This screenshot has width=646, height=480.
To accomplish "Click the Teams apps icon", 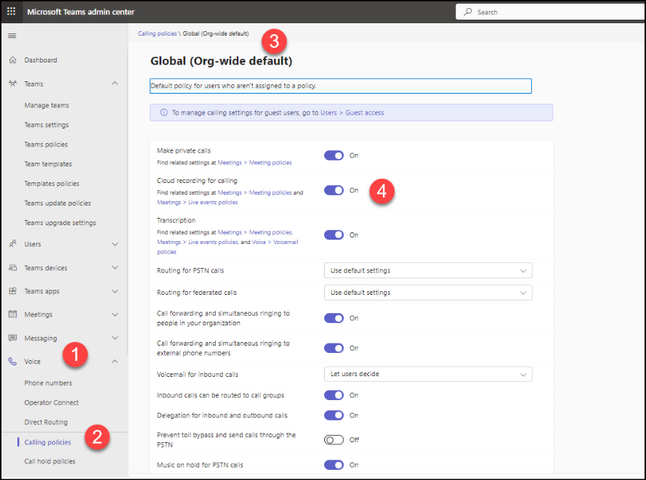I will (12, 291).
